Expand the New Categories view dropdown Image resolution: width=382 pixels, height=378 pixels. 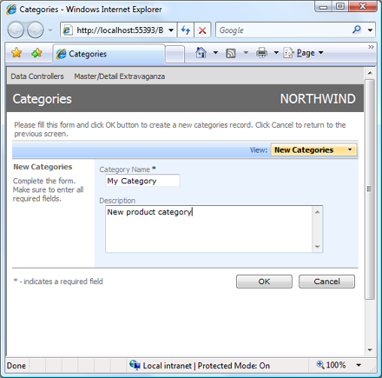(313, 149)
